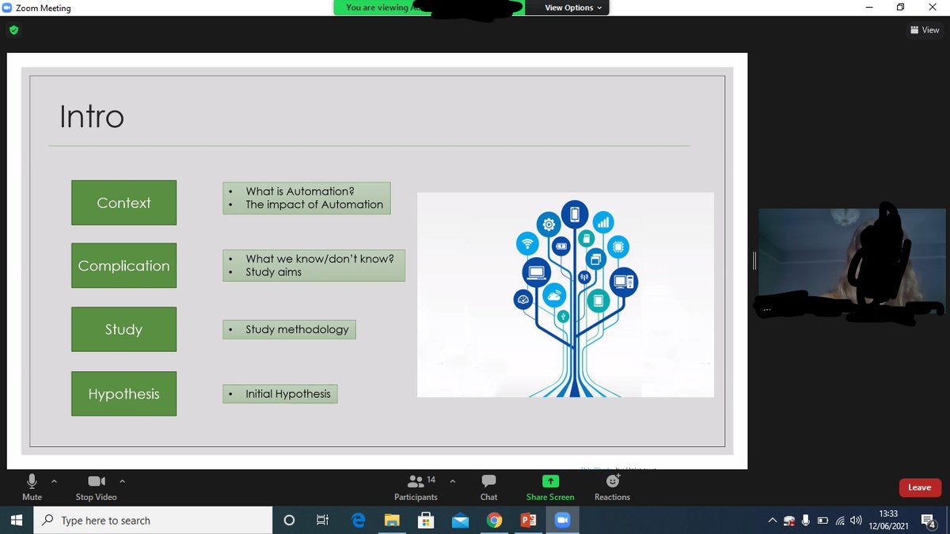Click the 'Study methodology' bullet
Viewport: 950px width, 534px height.
[297, 330]
